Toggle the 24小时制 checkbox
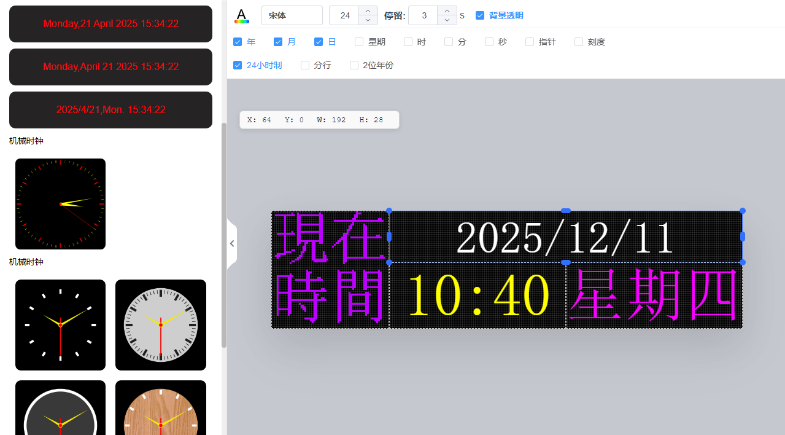 [x=238, y=65]
